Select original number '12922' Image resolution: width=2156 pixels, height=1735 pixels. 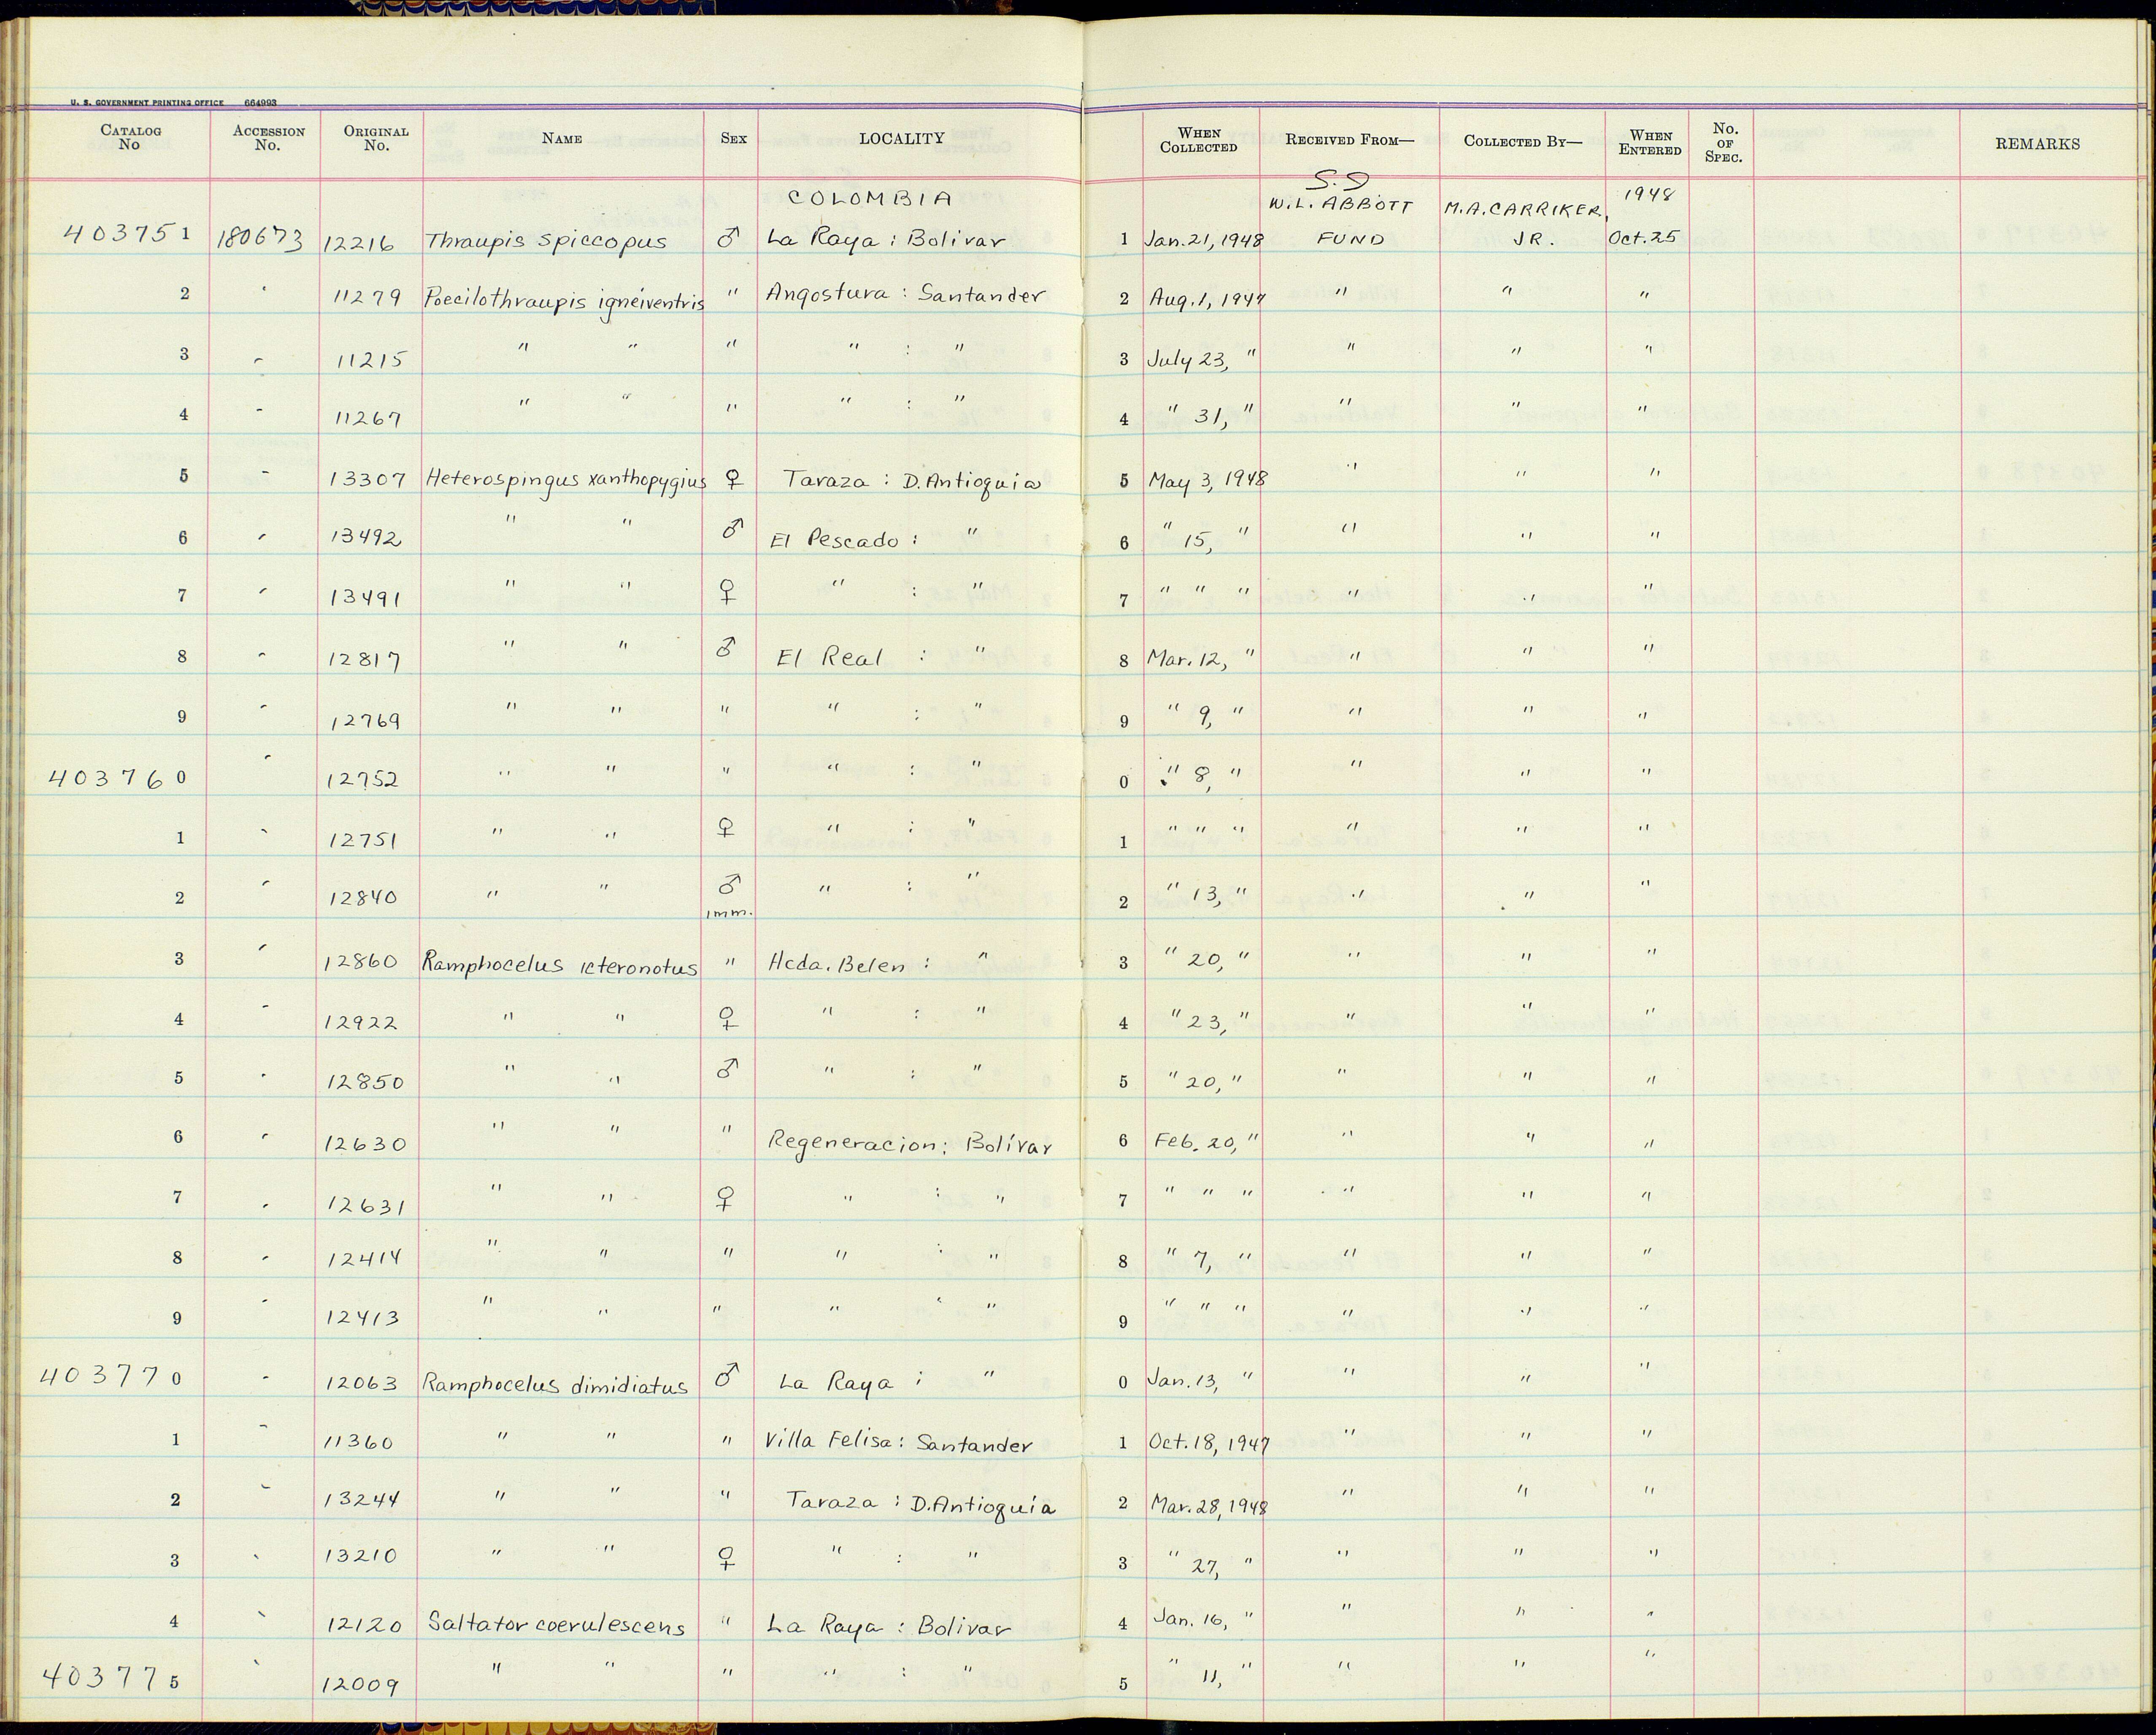[361, 1023]
